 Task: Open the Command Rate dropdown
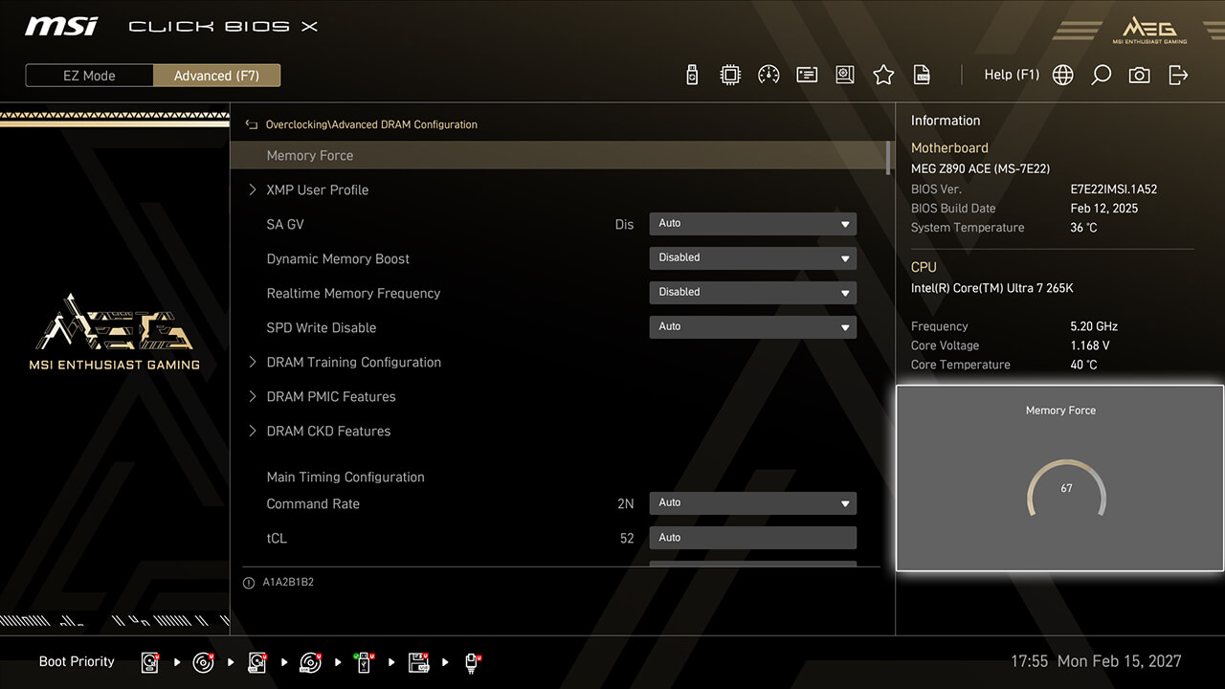pyautogui.click(x=752, y=503)
